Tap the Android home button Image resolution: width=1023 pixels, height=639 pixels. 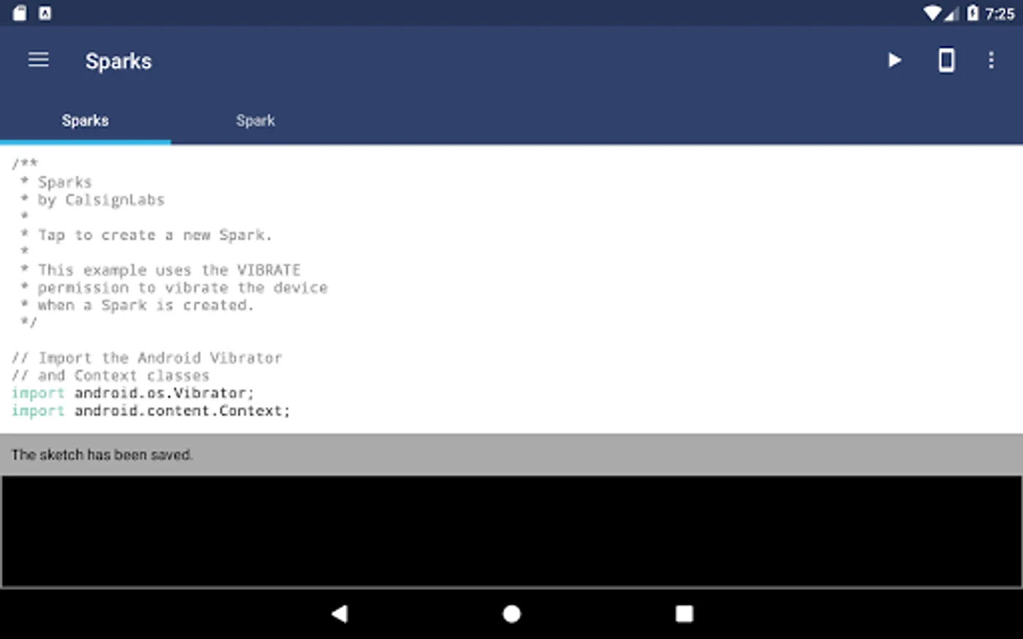[511, 613]
